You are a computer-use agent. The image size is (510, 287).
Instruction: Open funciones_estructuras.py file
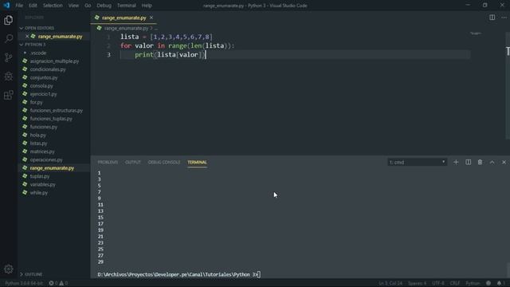(57, 110)
